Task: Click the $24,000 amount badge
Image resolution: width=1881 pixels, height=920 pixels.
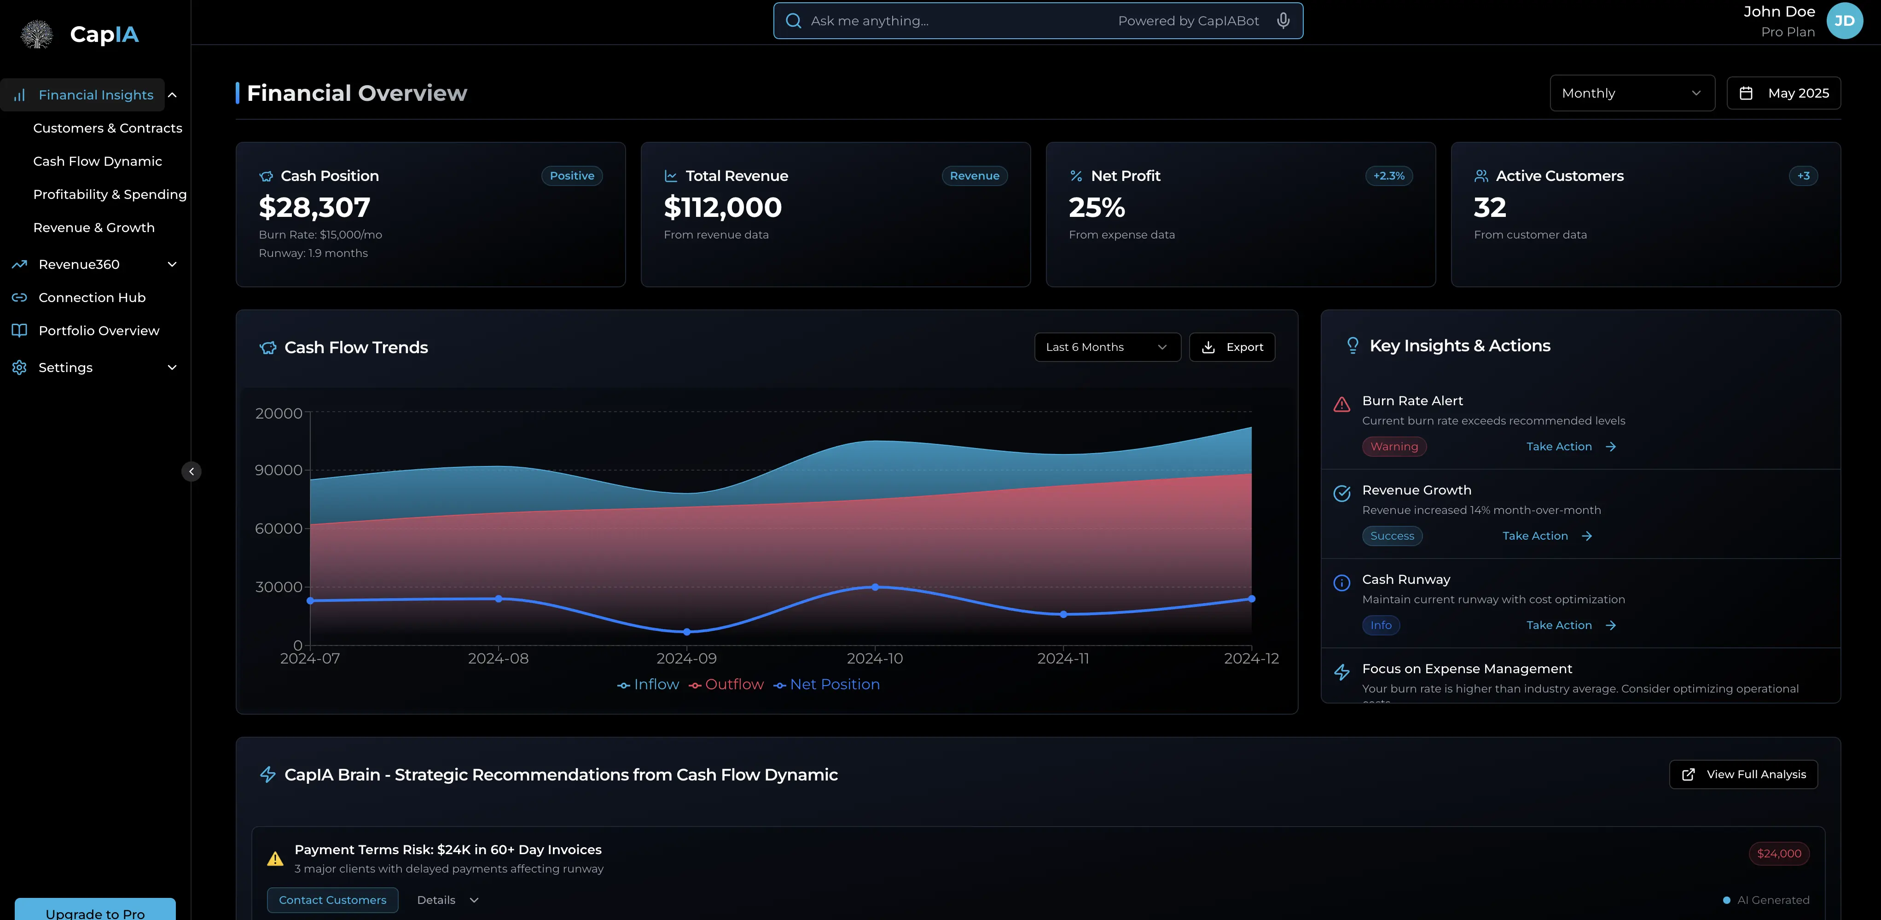Action: (1779, 854)
